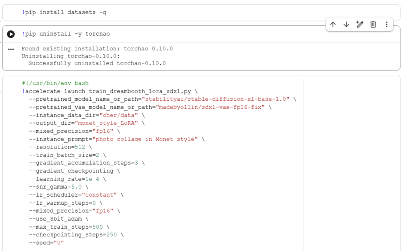This screenshot has height=251, width=401.
Task: Place cursor on the accelerate launch line
Action: (110, 91)
